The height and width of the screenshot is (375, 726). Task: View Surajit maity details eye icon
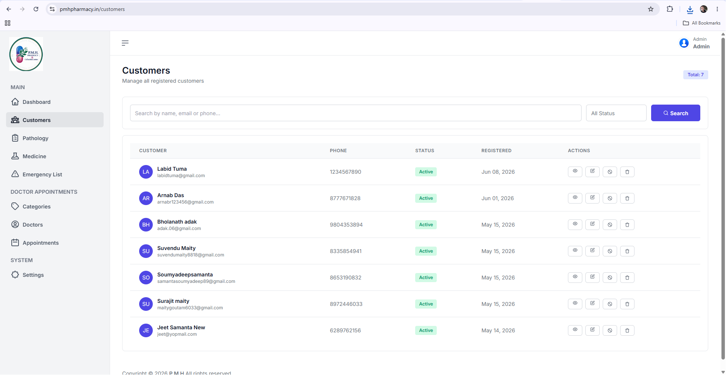click(575, 304)
